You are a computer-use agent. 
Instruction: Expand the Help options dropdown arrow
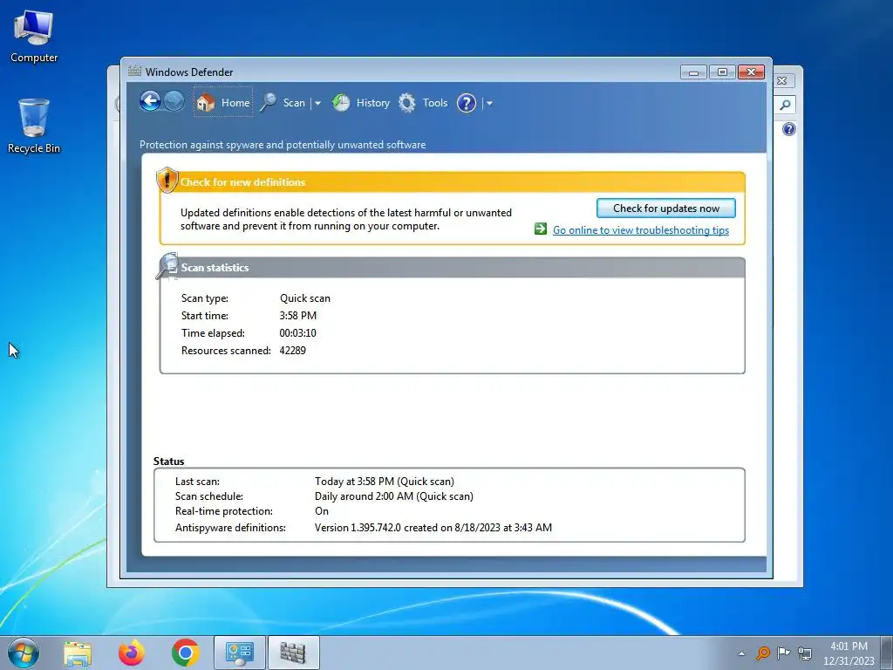point(489,103)
